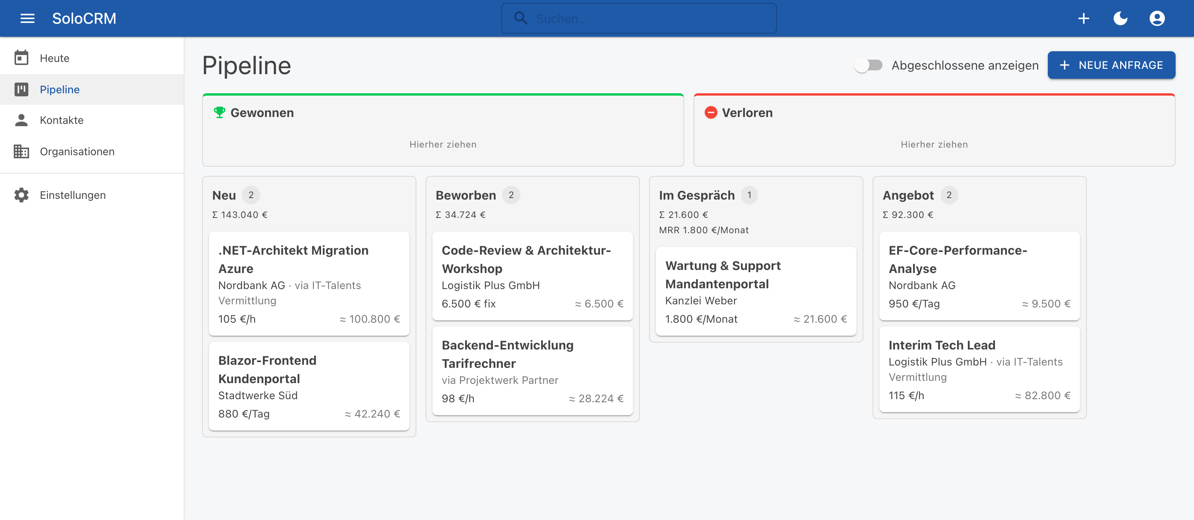Click the 'Σ 92.300 €' total

point(907,215)
